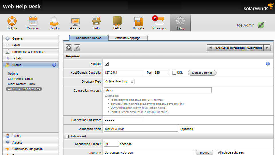The image size is (275, 155).
Task: Click the Connection Account field
Action: click(158, 90)
